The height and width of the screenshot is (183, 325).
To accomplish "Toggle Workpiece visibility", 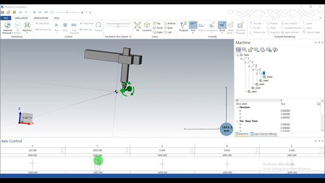I will [x=212, y=26].
